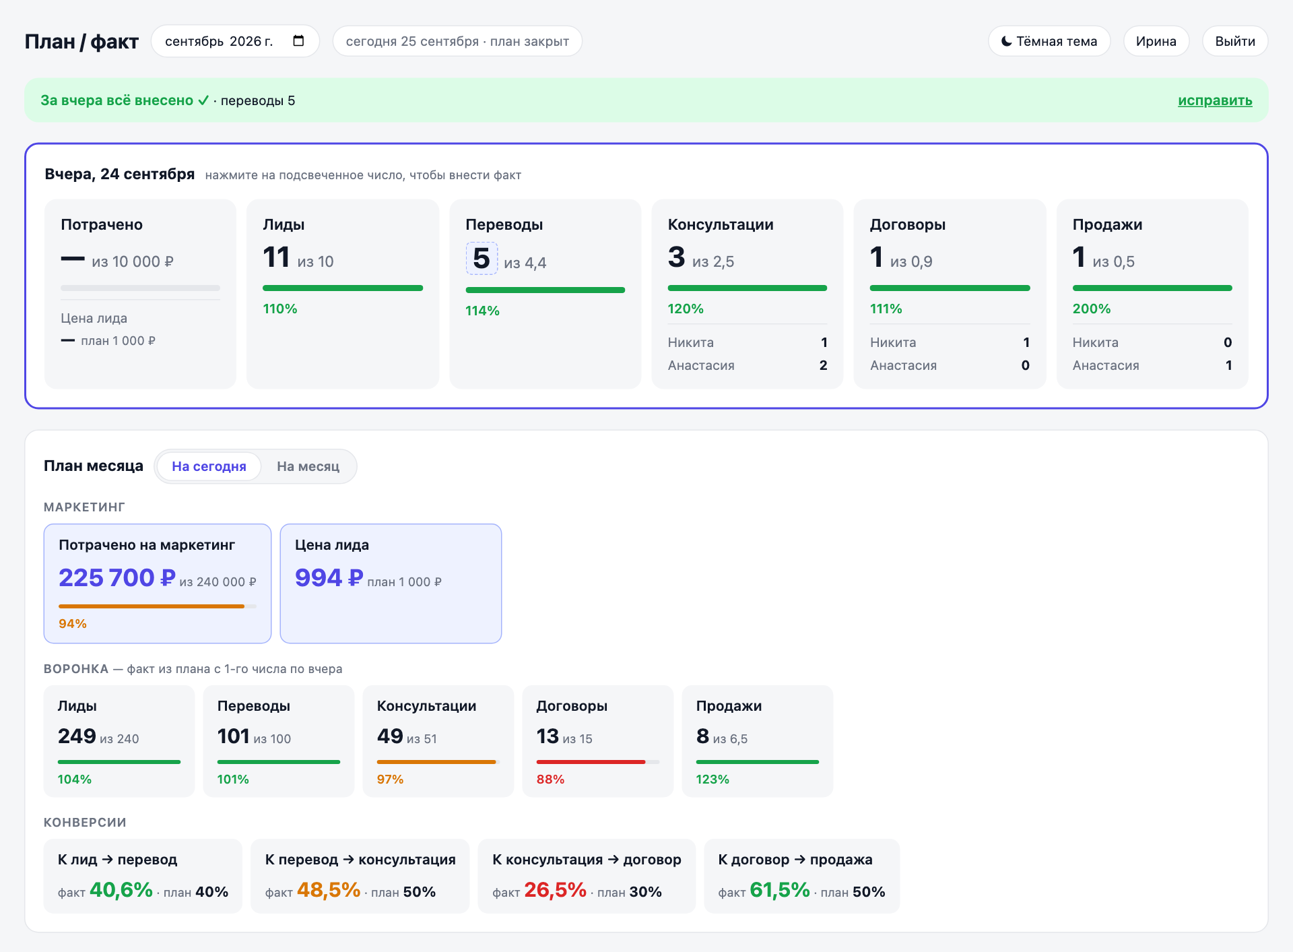Click the funnel Переводы value 101
Image resolution: width=1293 pixels, height=952 pixels.
pos(234,736)
